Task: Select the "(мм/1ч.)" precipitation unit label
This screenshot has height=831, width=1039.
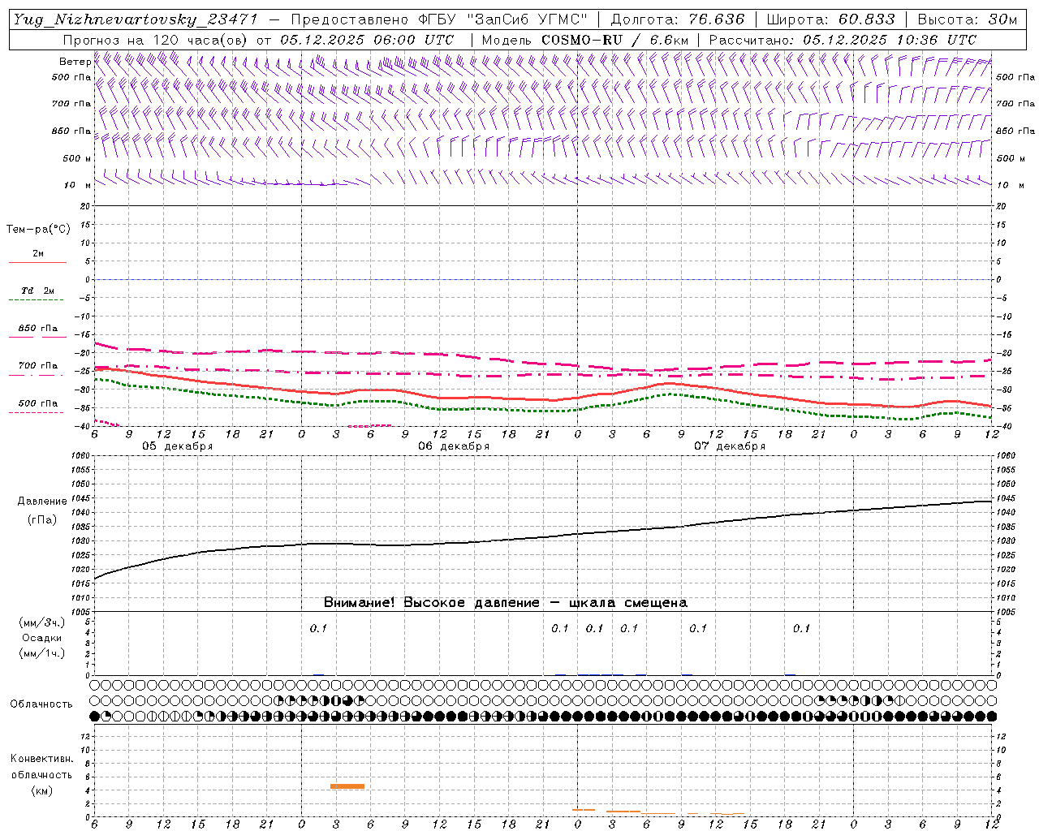Action: [42, 653]
